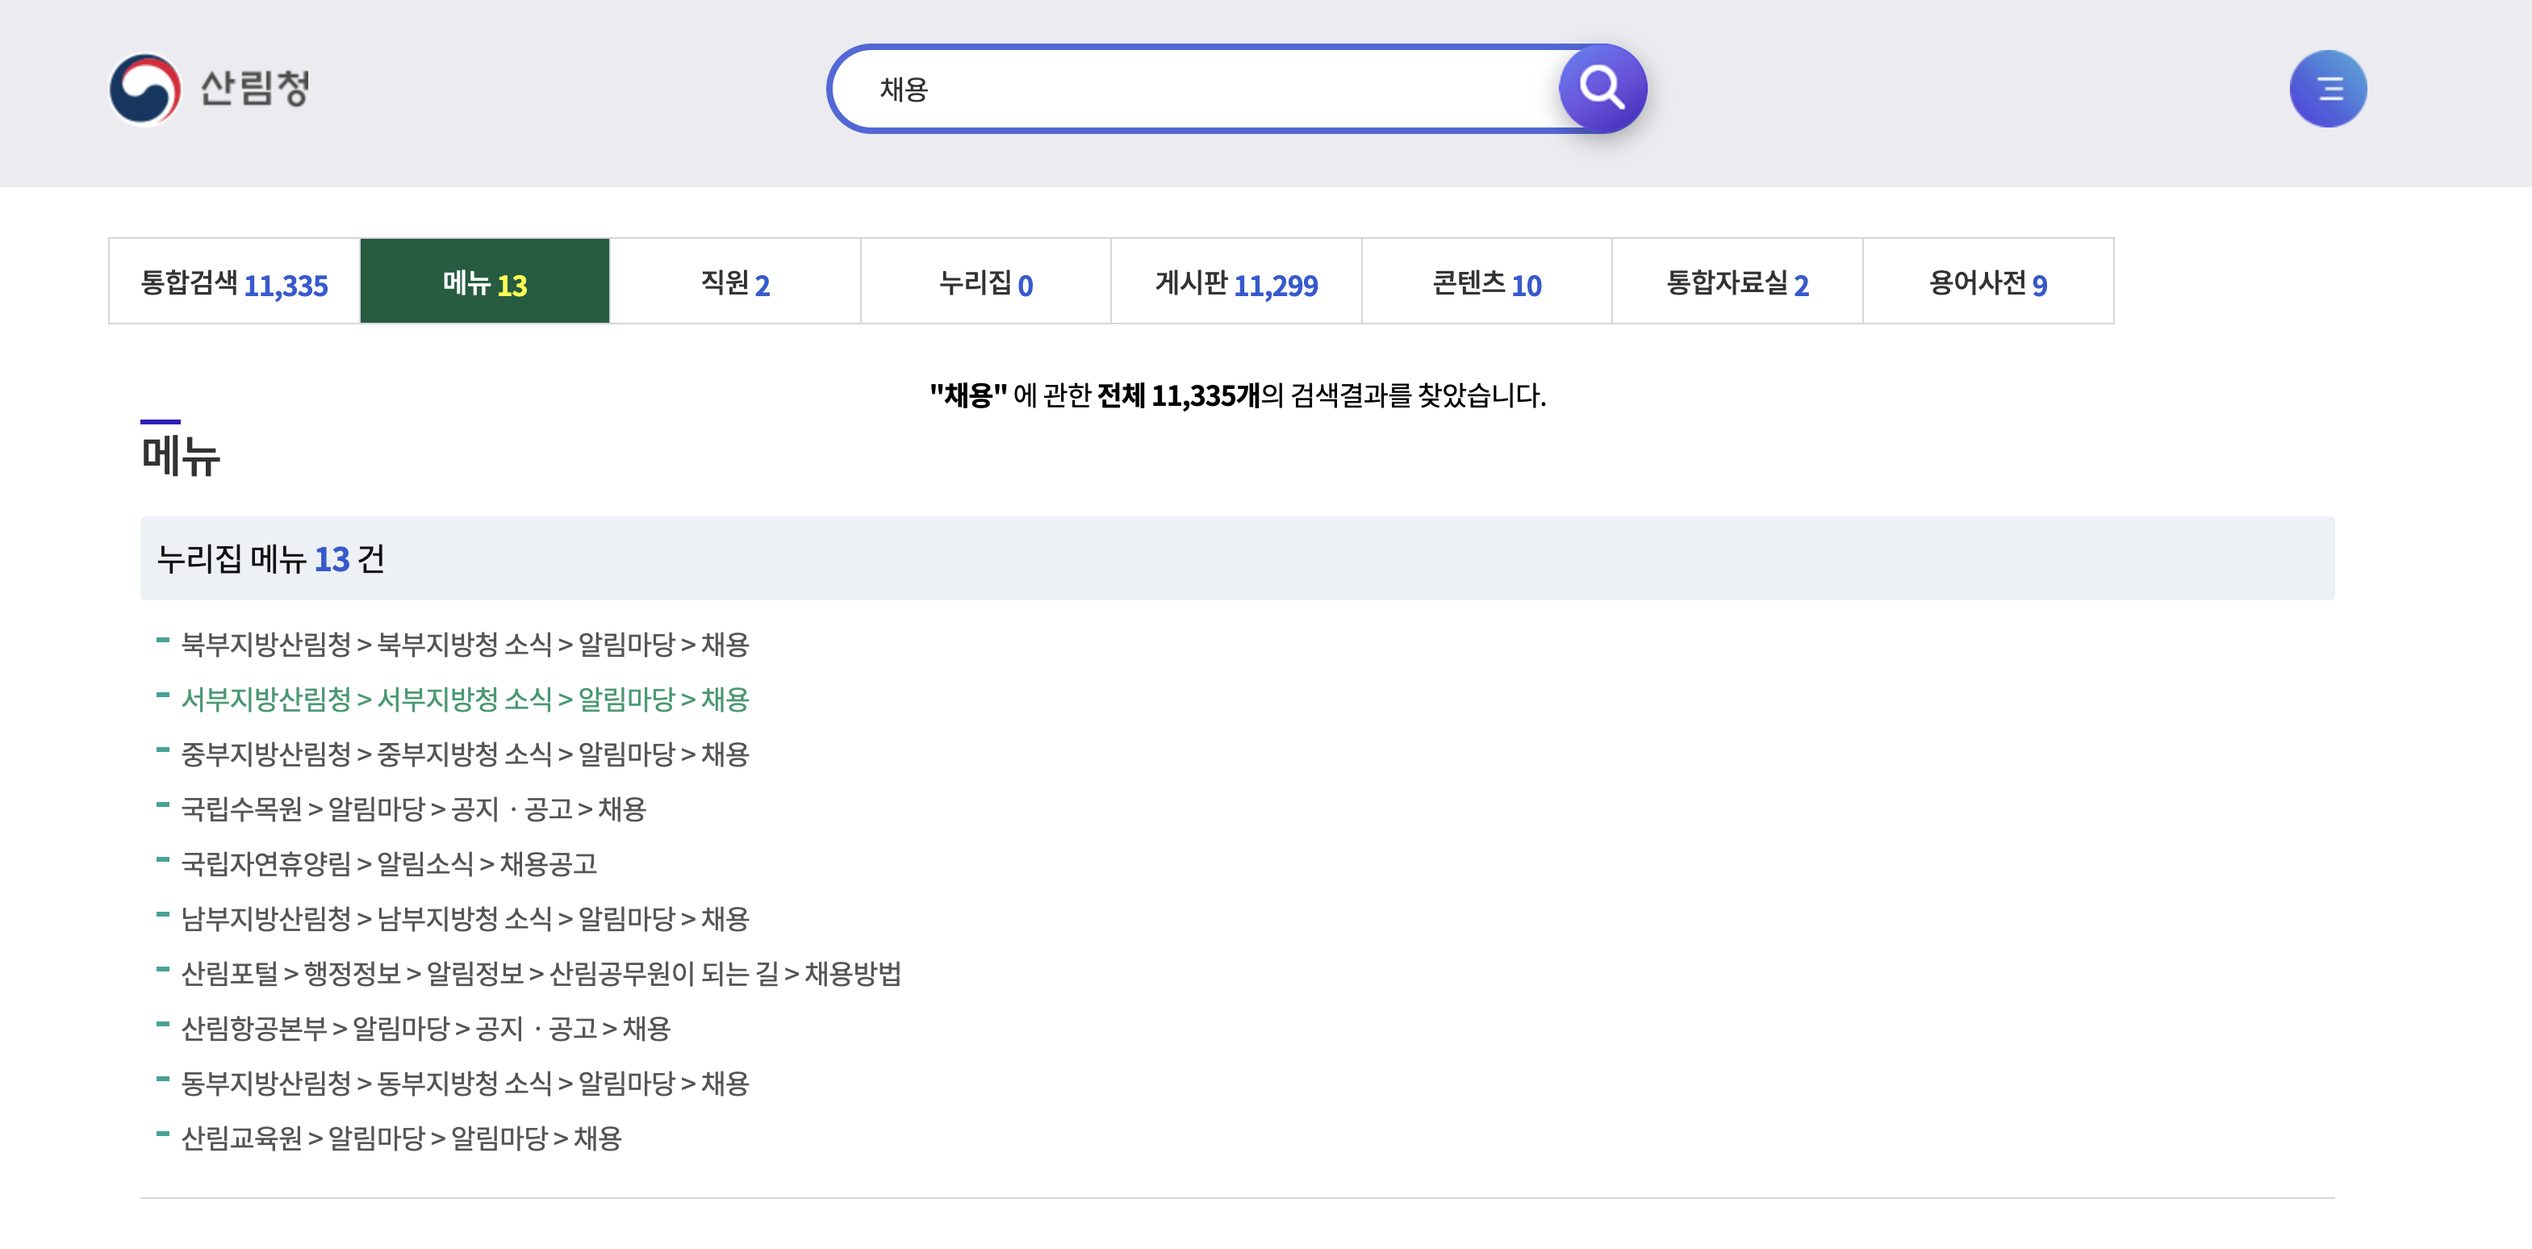Open 국립수목원 공지·공고 채용 link

point(413,810)
